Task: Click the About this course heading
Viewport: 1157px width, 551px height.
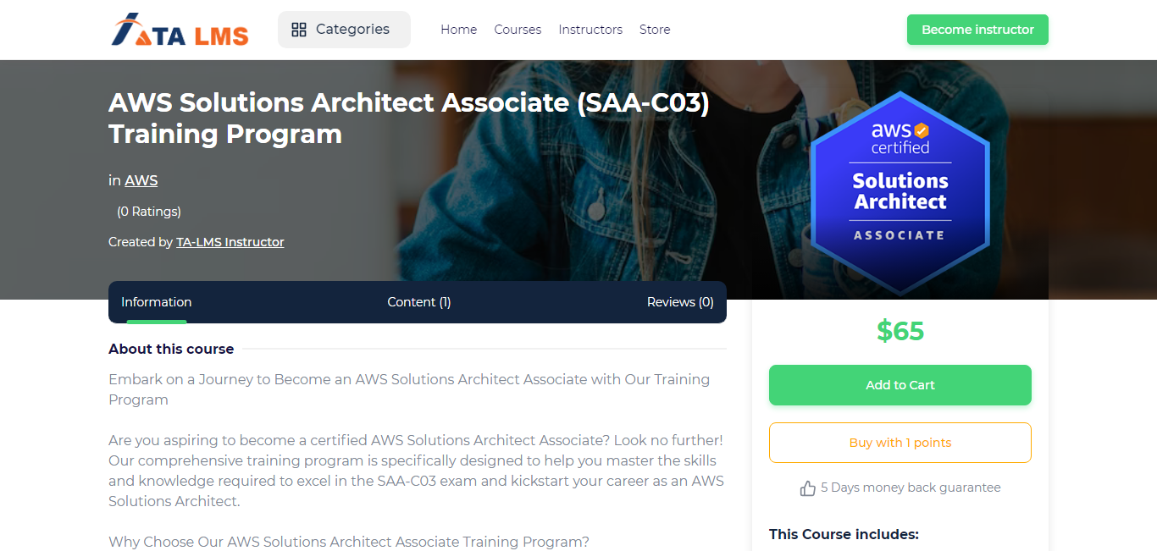Action: (171, 349)
